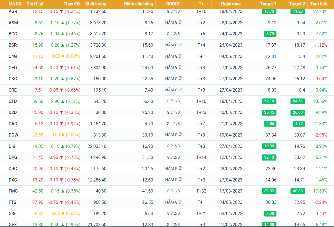The height and width of the screenshot is (227, 334).
Task: Click the D2D T+23 cell
Action: 201,113
